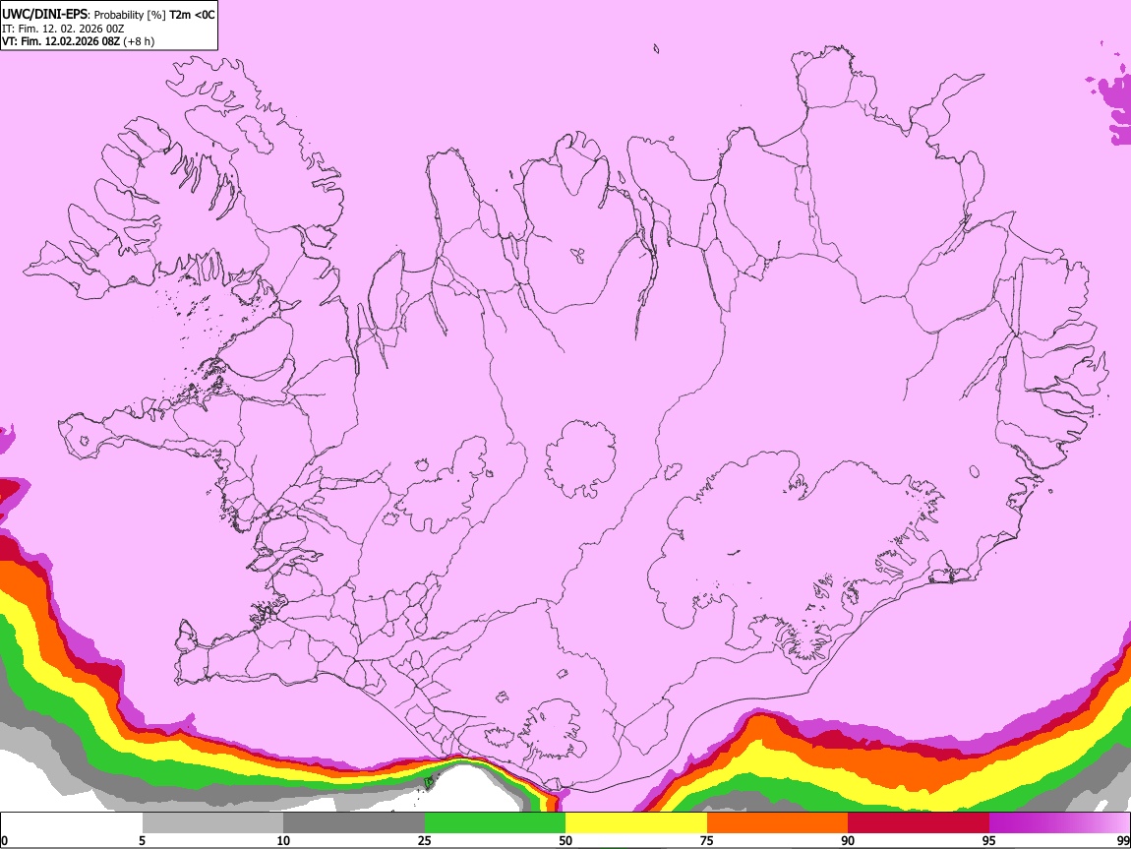Click the legend value label '75'
This screenshot has height=849, width=1131.
click(x=707, y=840)
